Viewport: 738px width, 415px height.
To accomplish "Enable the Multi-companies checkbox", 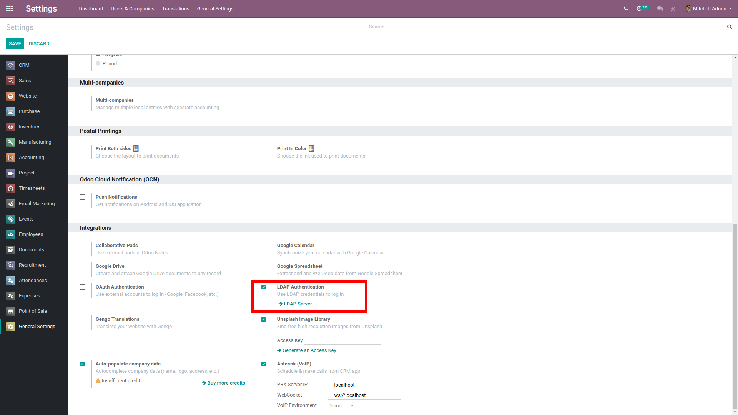I will pyautogui.click(x=82, y=100).
